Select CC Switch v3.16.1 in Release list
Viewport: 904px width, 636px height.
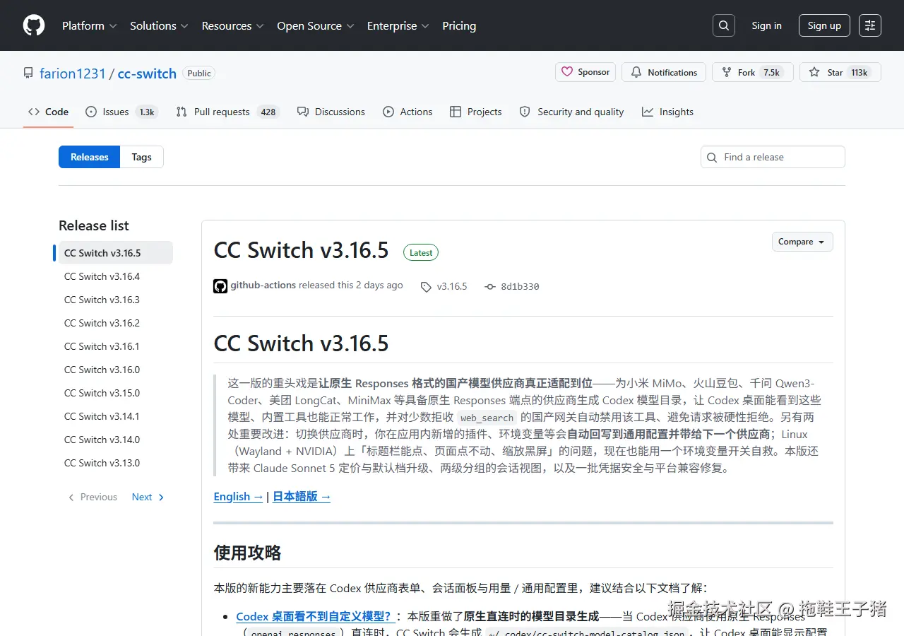(116, 346)
